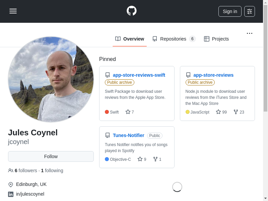Open the hamburger navigation menu

13,11
